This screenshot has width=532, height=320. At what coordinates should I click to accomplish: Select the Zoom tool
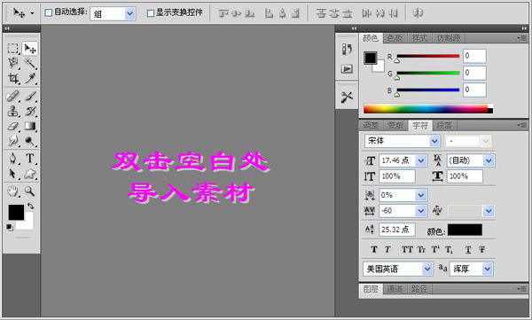coord(30,191)
